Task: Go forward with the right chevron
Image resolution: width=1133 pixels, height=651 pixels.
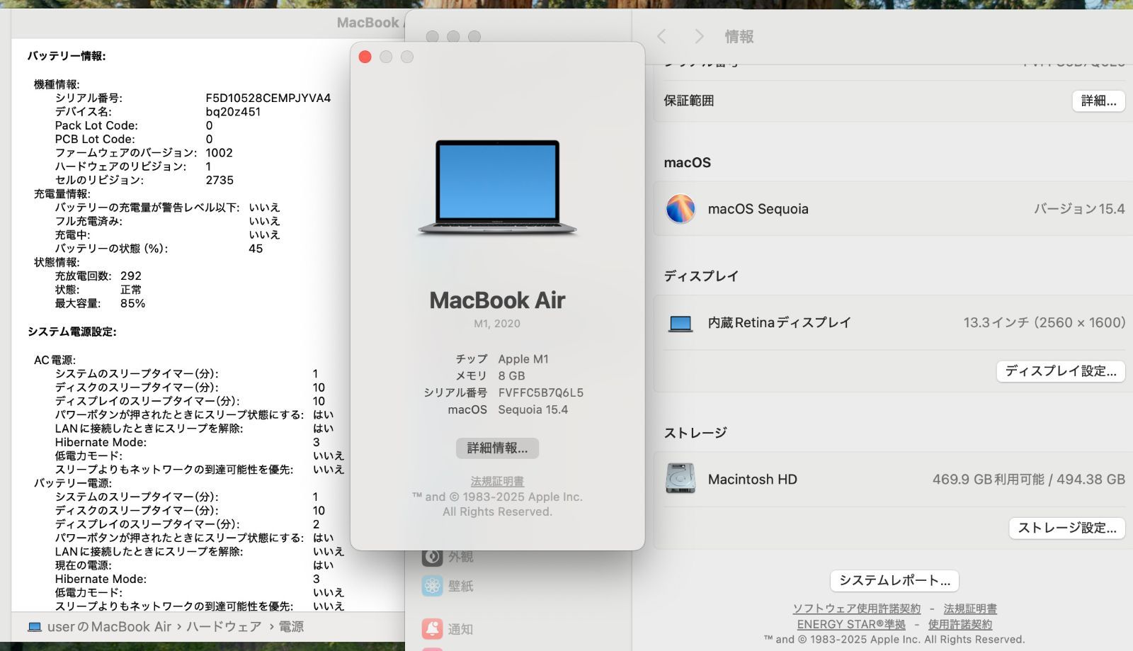Action: pyautogui.click(x=699, y=36)
